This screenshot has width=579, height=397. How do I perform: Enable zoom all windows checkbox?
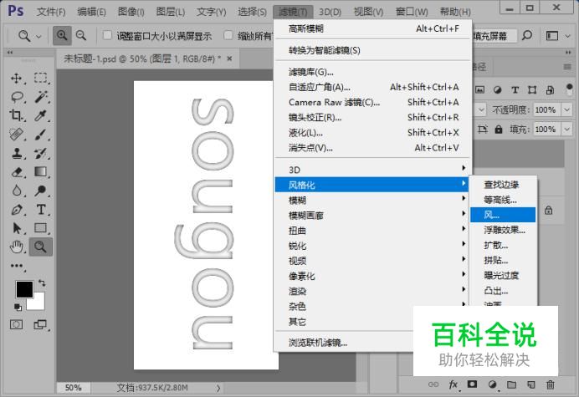[x=228, y=35]
